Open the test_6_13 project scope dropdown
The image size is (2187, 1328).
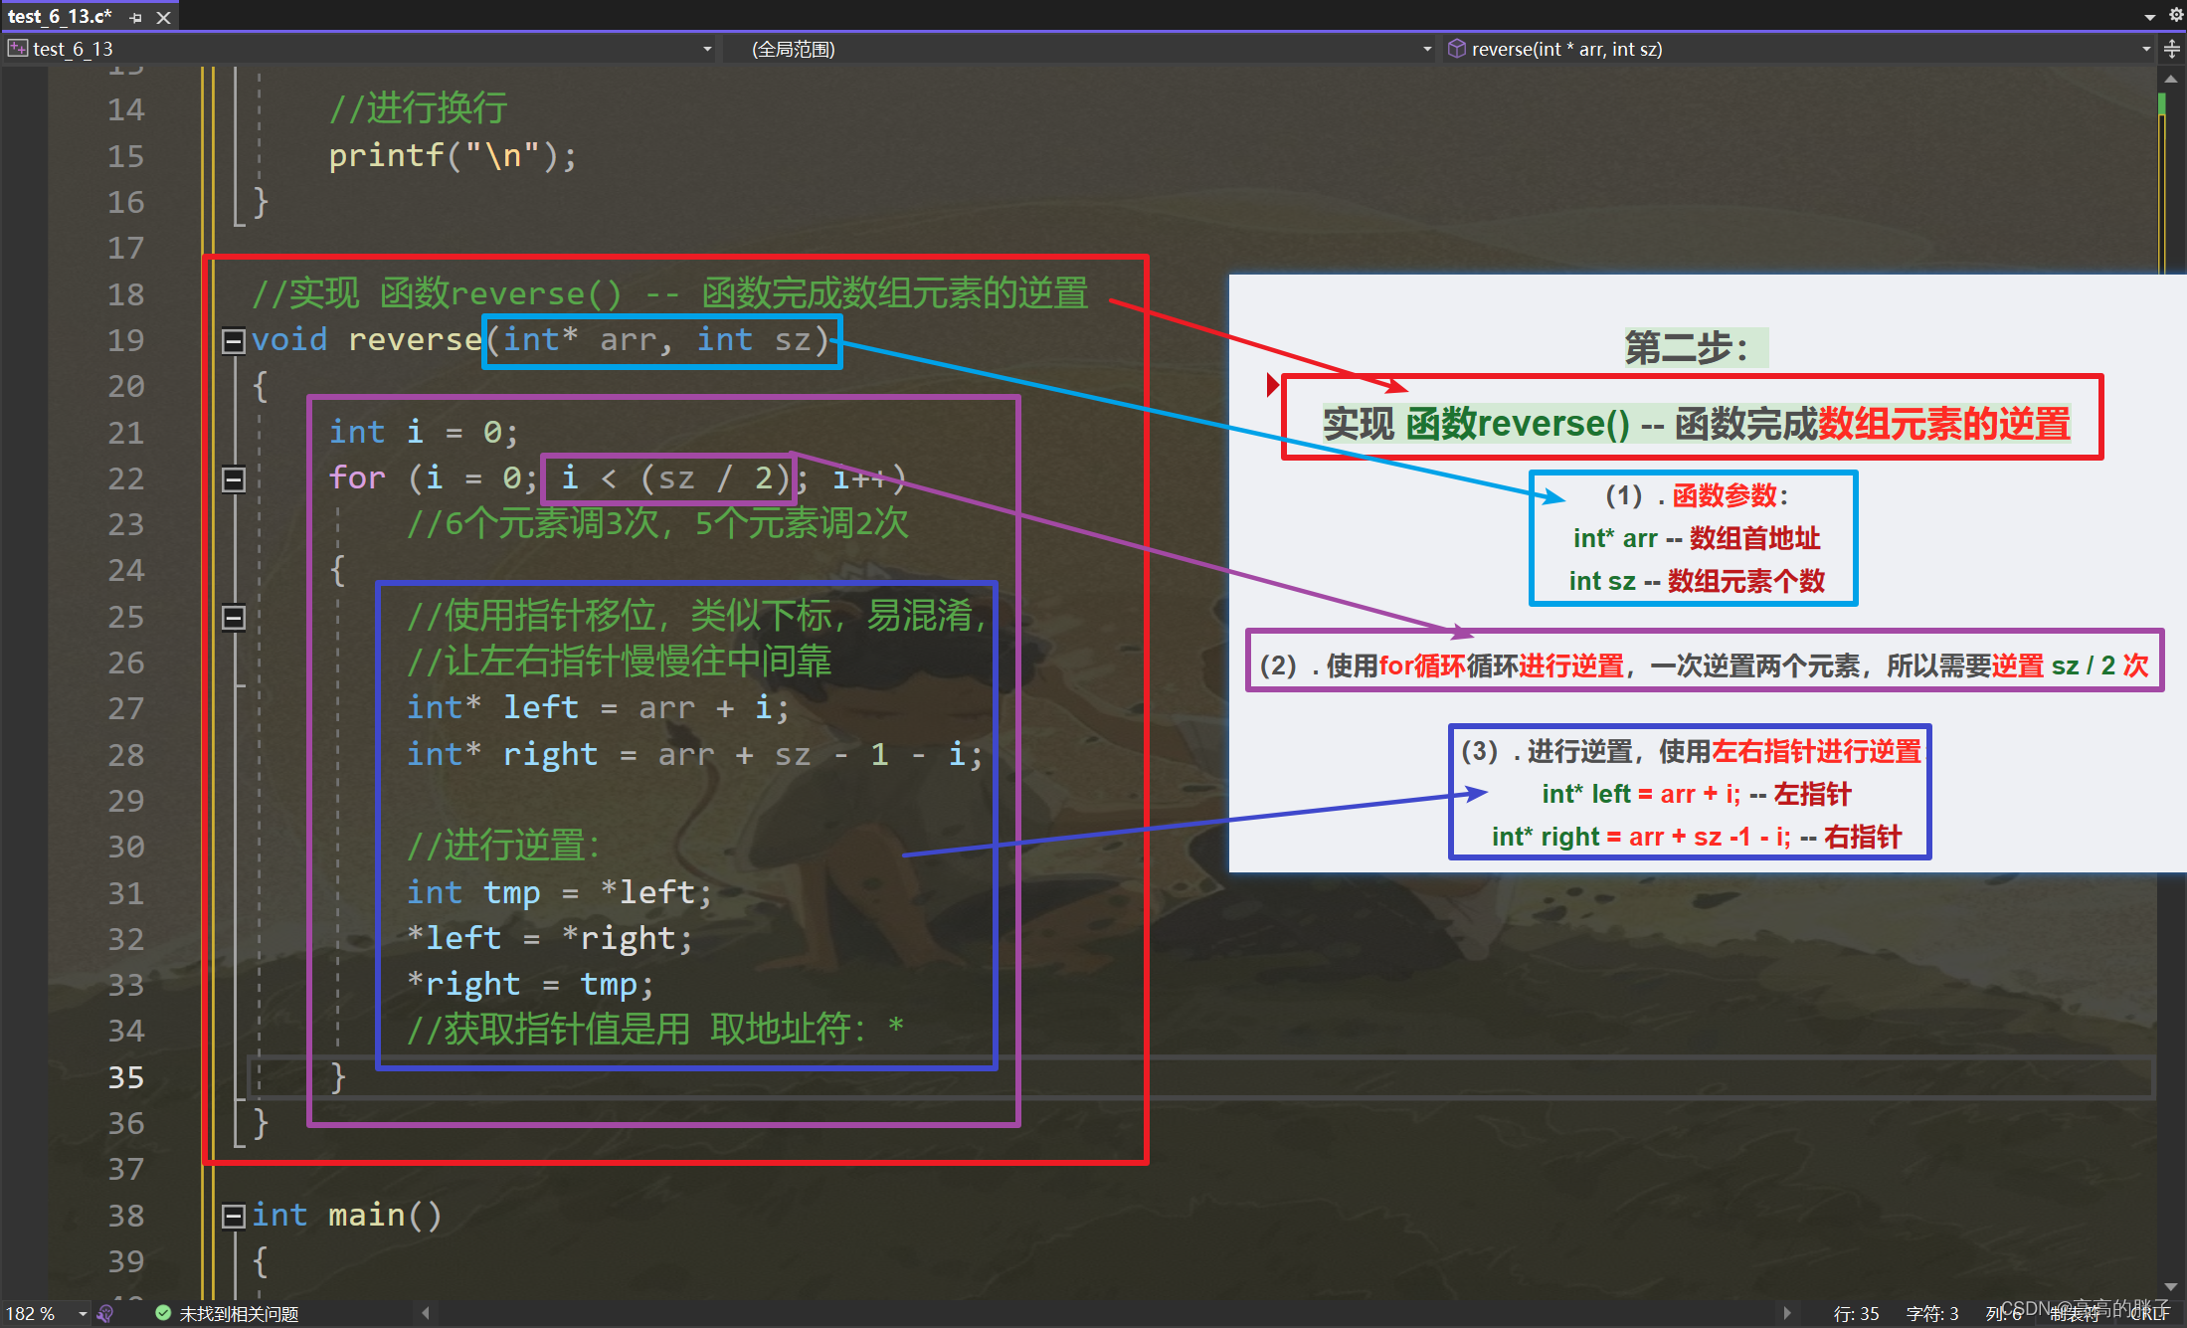707,49
